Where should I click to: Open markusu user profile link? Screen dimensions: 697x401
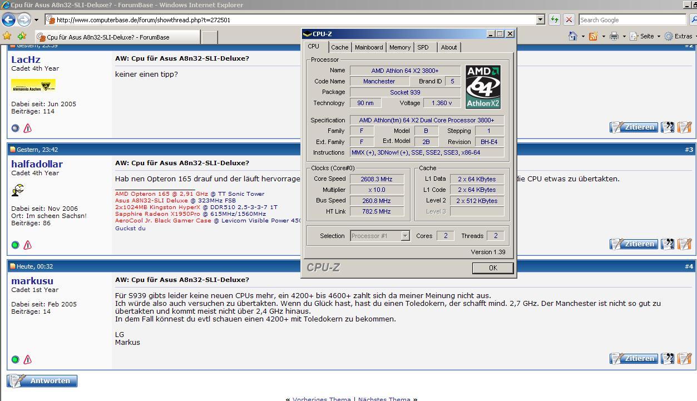coord(32,280)
